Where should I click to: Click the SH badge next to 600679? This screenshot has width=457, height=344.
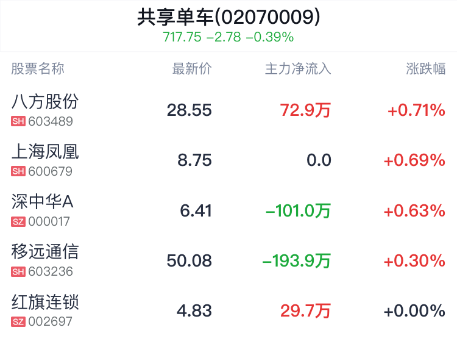pos(18,171)
